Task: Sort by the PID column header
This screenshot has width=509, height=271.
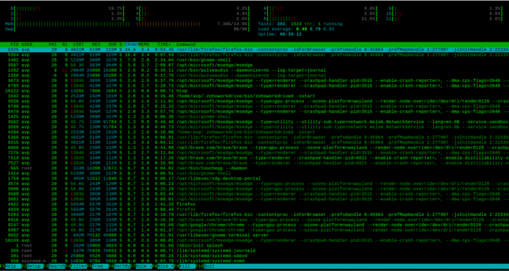Action: pos(15,44)
